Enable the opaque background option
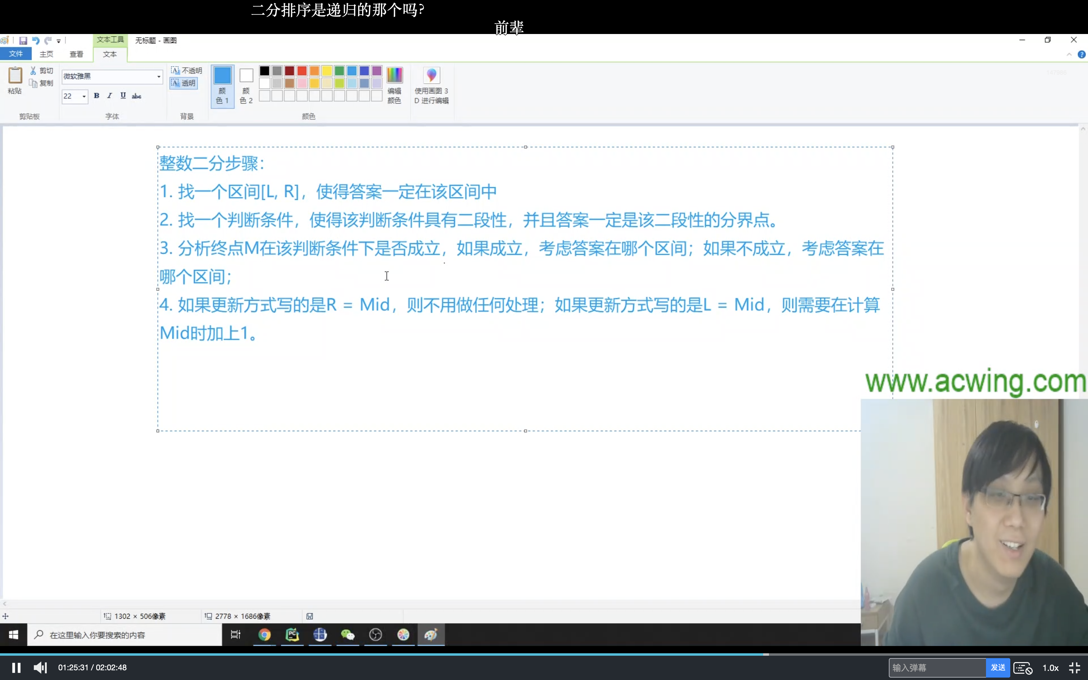 [187, 71]
